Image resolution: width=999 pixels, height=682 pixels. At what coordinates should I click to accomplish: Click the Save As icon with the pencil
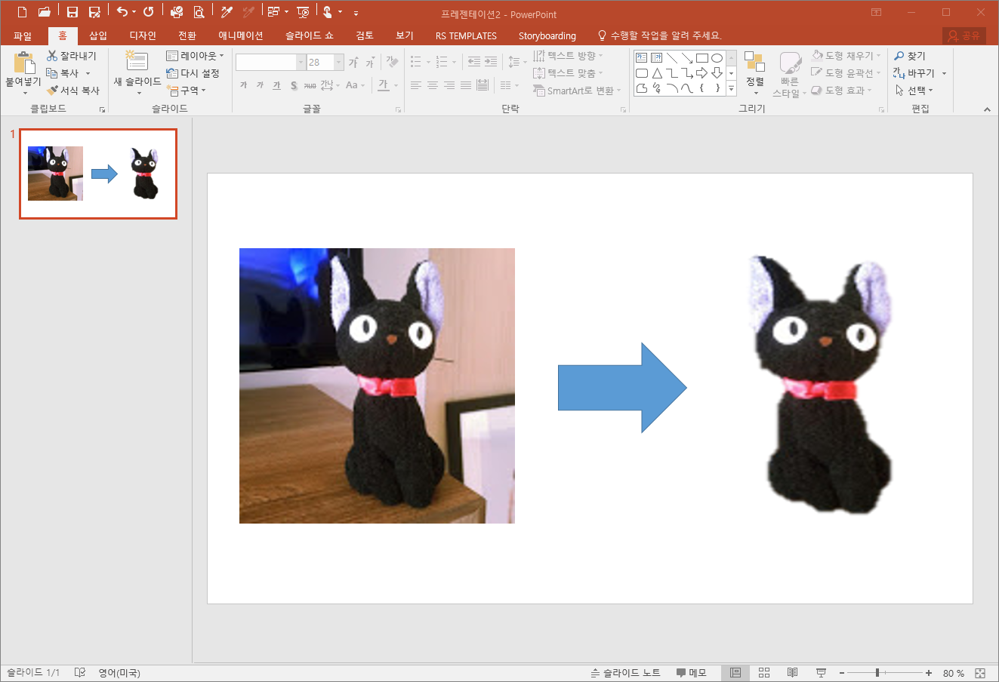[x=94, y=12]
